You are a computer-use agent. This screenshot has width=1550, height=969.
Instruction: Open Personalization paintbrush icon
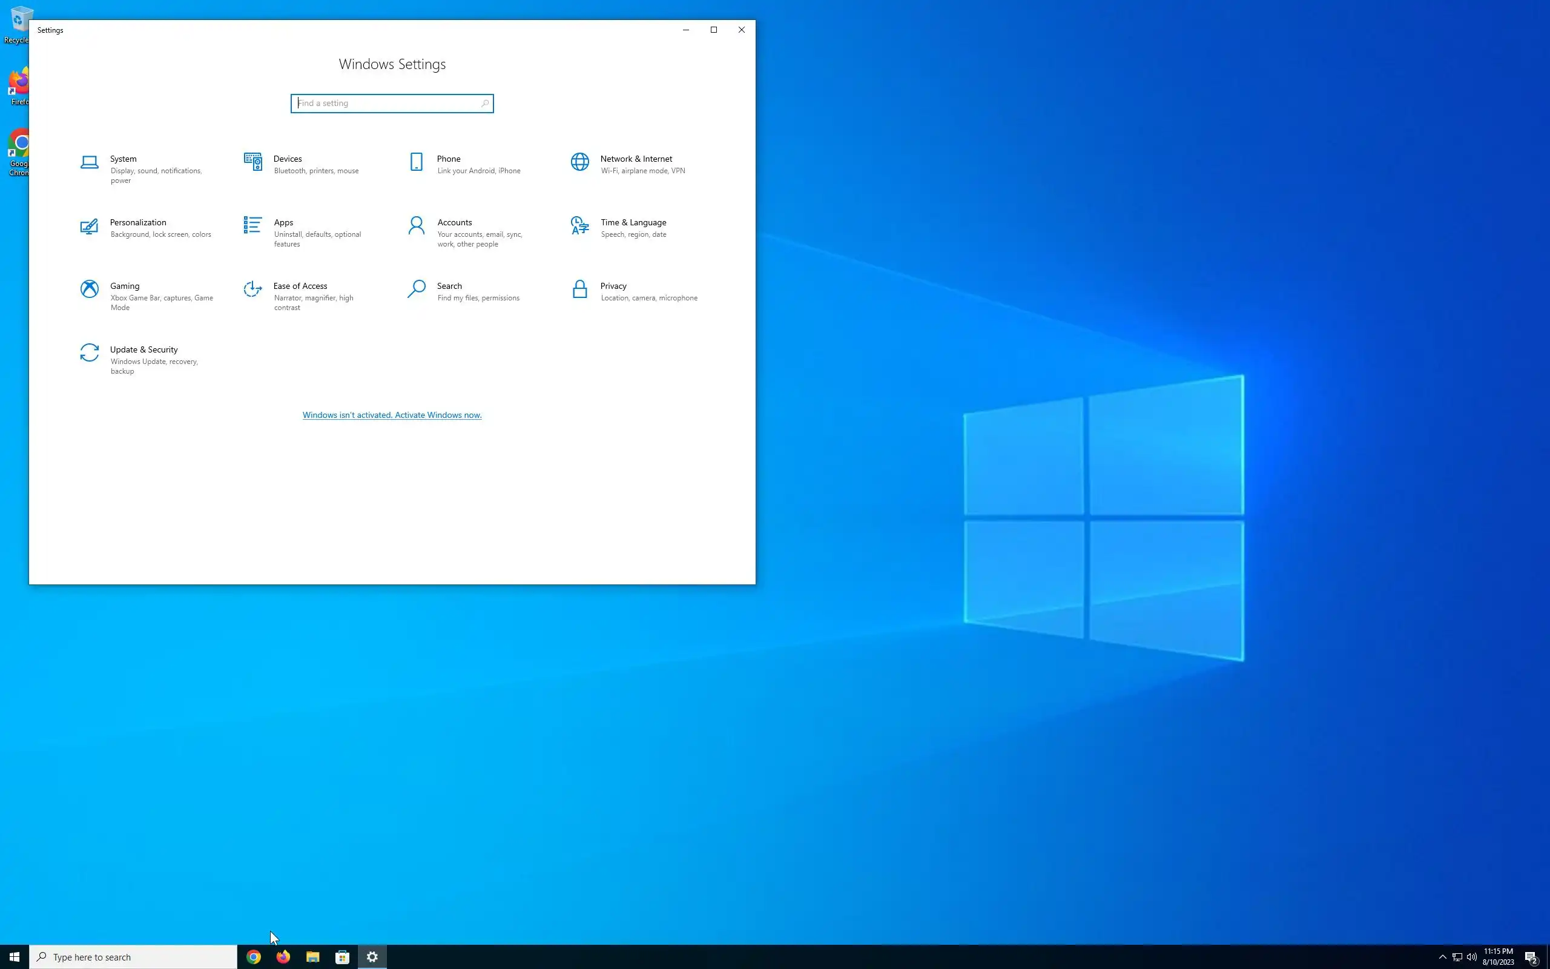click(89, 227)
